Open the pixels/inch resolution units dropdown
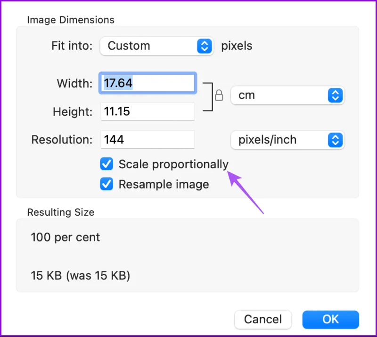 pyautogui.click(x=287, y=140)
